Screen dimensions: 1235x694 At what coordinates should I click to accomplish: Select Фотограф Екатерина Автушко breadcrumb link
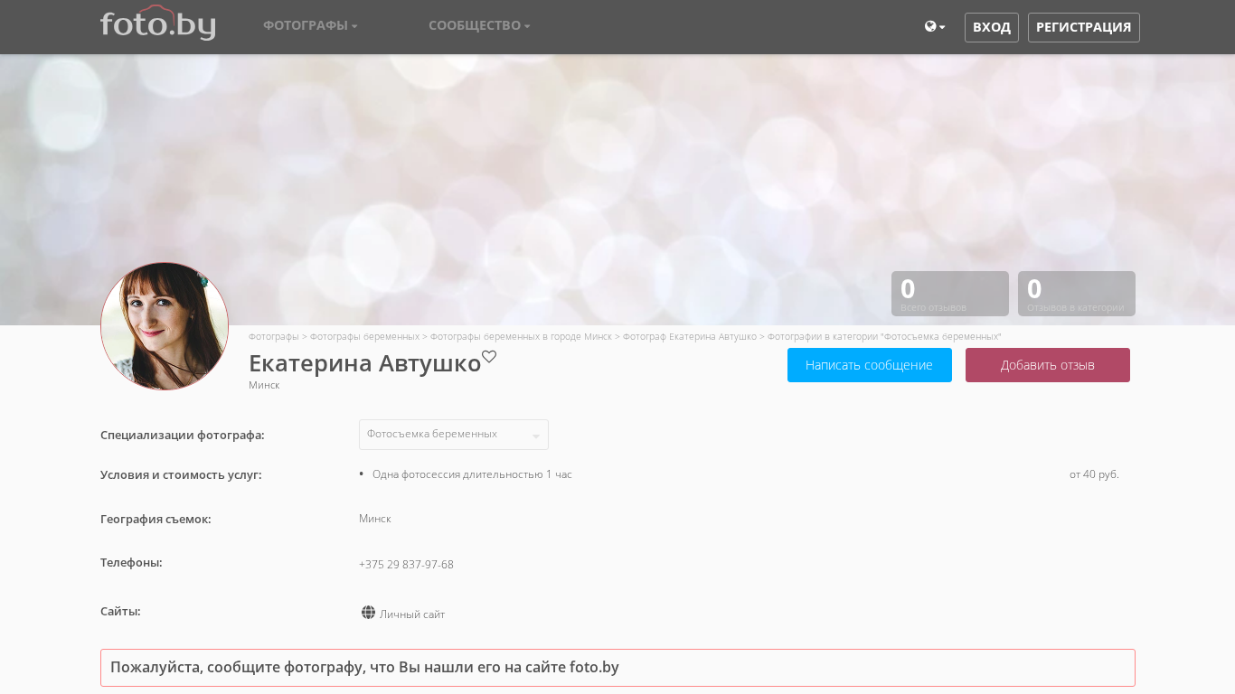689,336
